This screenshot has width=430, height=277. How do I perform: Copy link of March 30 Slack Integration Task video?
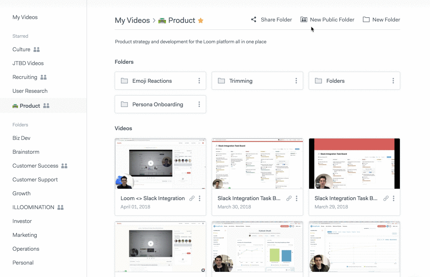[289, 198]
